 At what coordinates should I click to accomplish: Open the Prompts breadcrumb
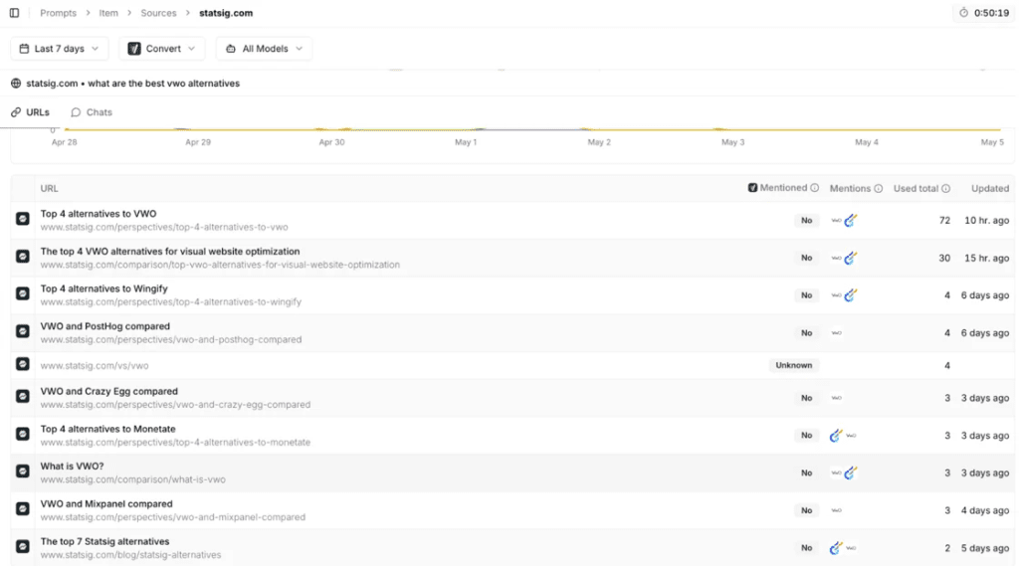click(58, 13)
